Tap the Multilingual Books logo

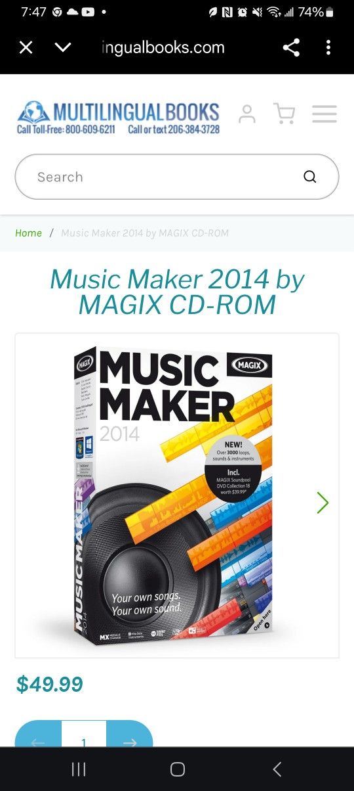tap(119, 118)
